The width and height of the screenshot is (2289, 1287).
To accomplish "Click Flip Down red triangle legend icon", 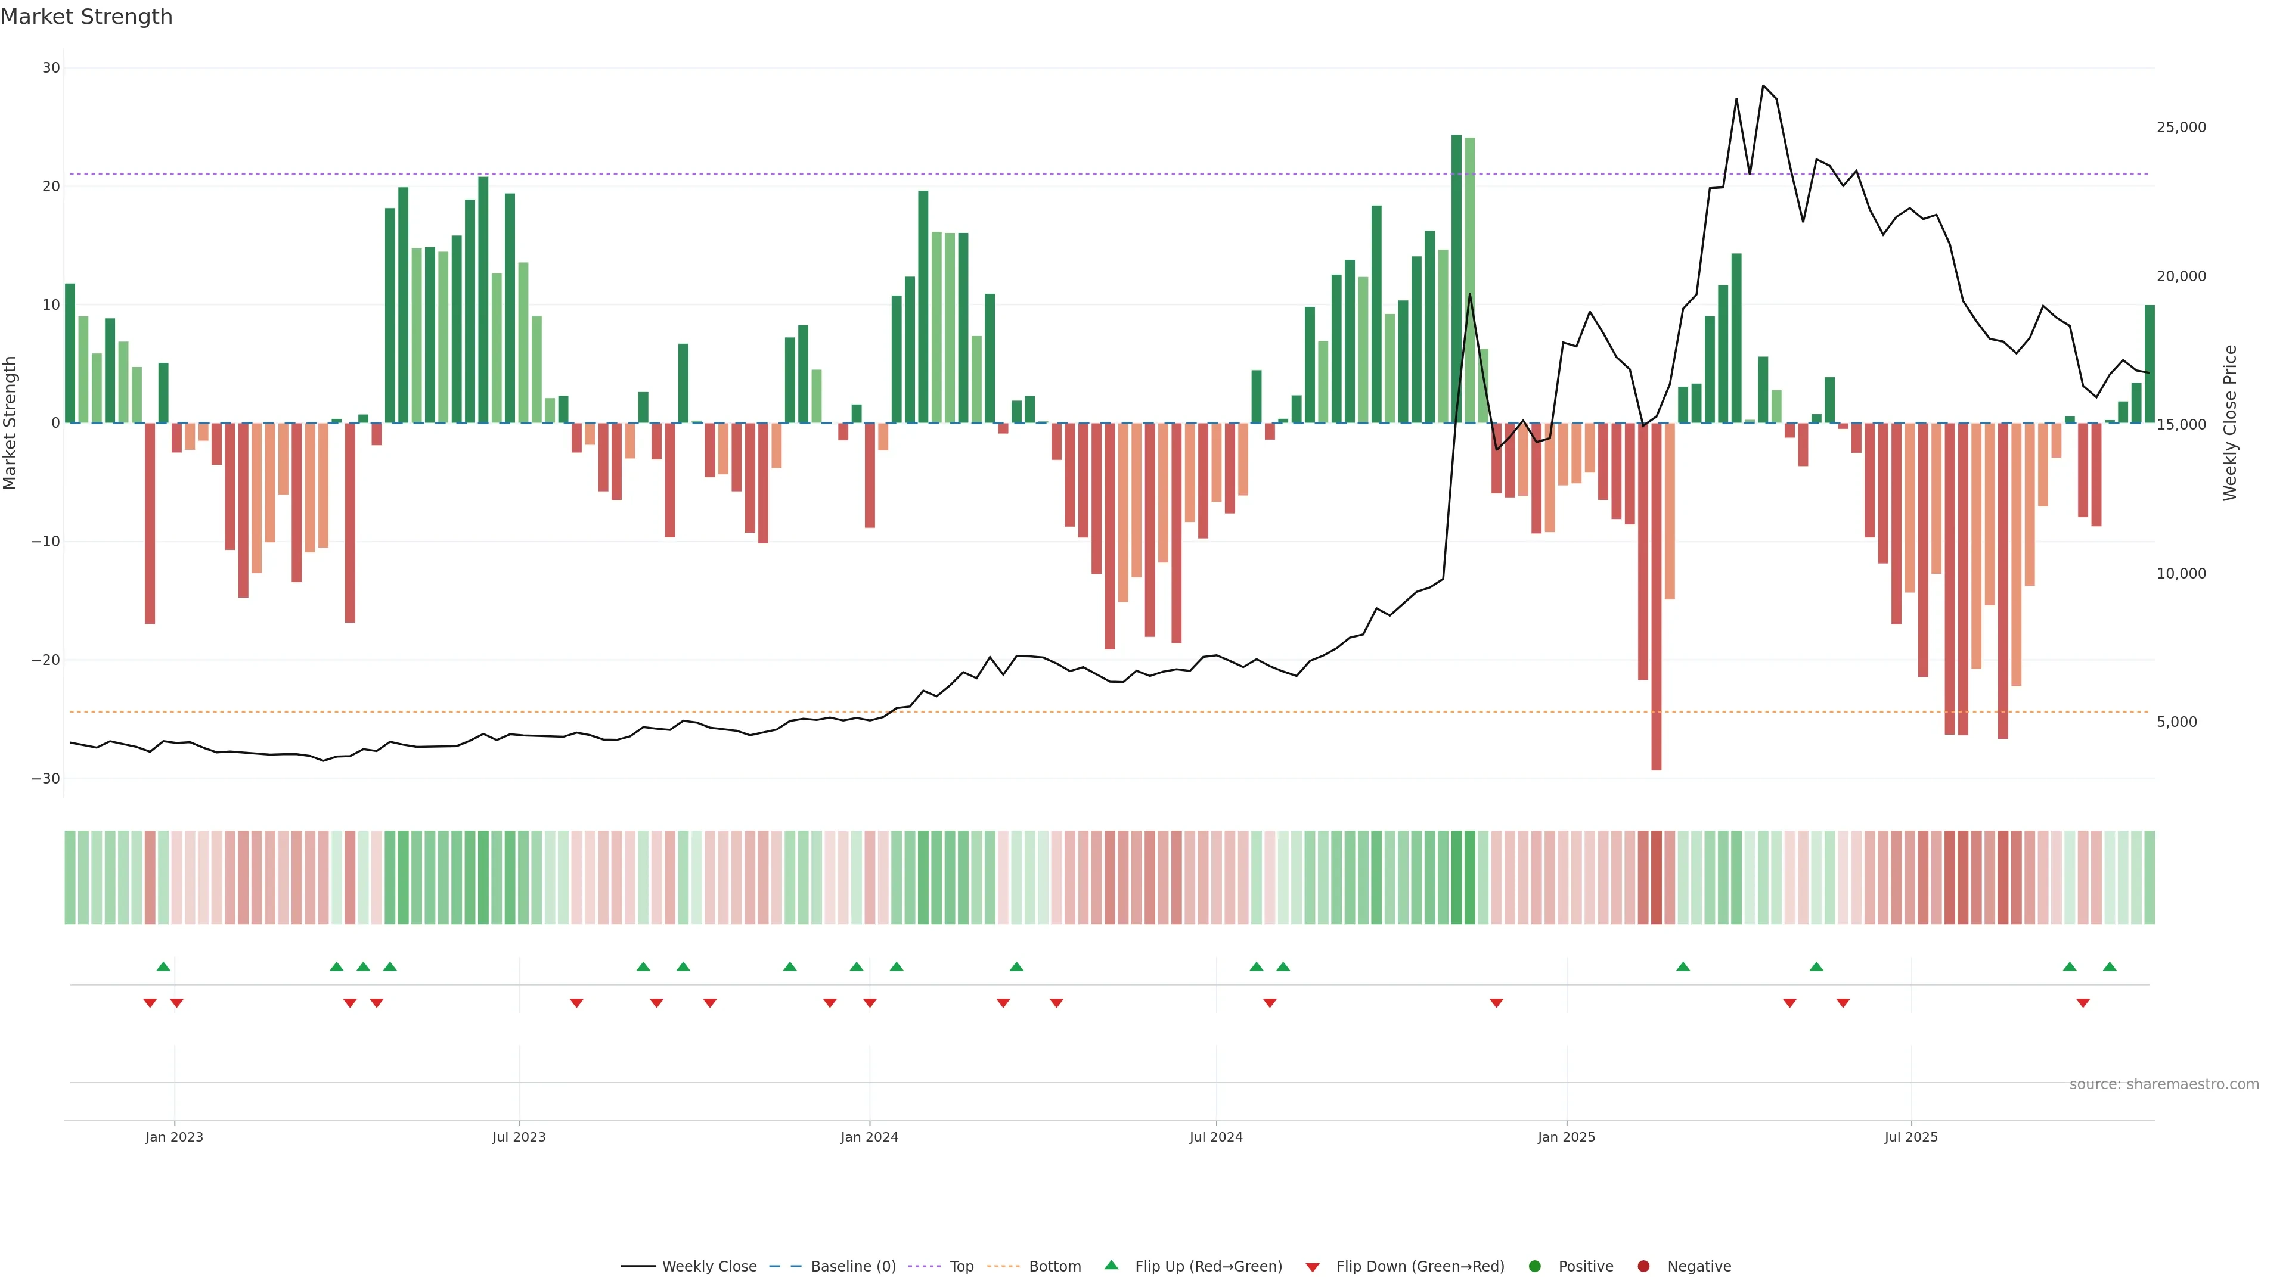I will pos(1313,1267).
